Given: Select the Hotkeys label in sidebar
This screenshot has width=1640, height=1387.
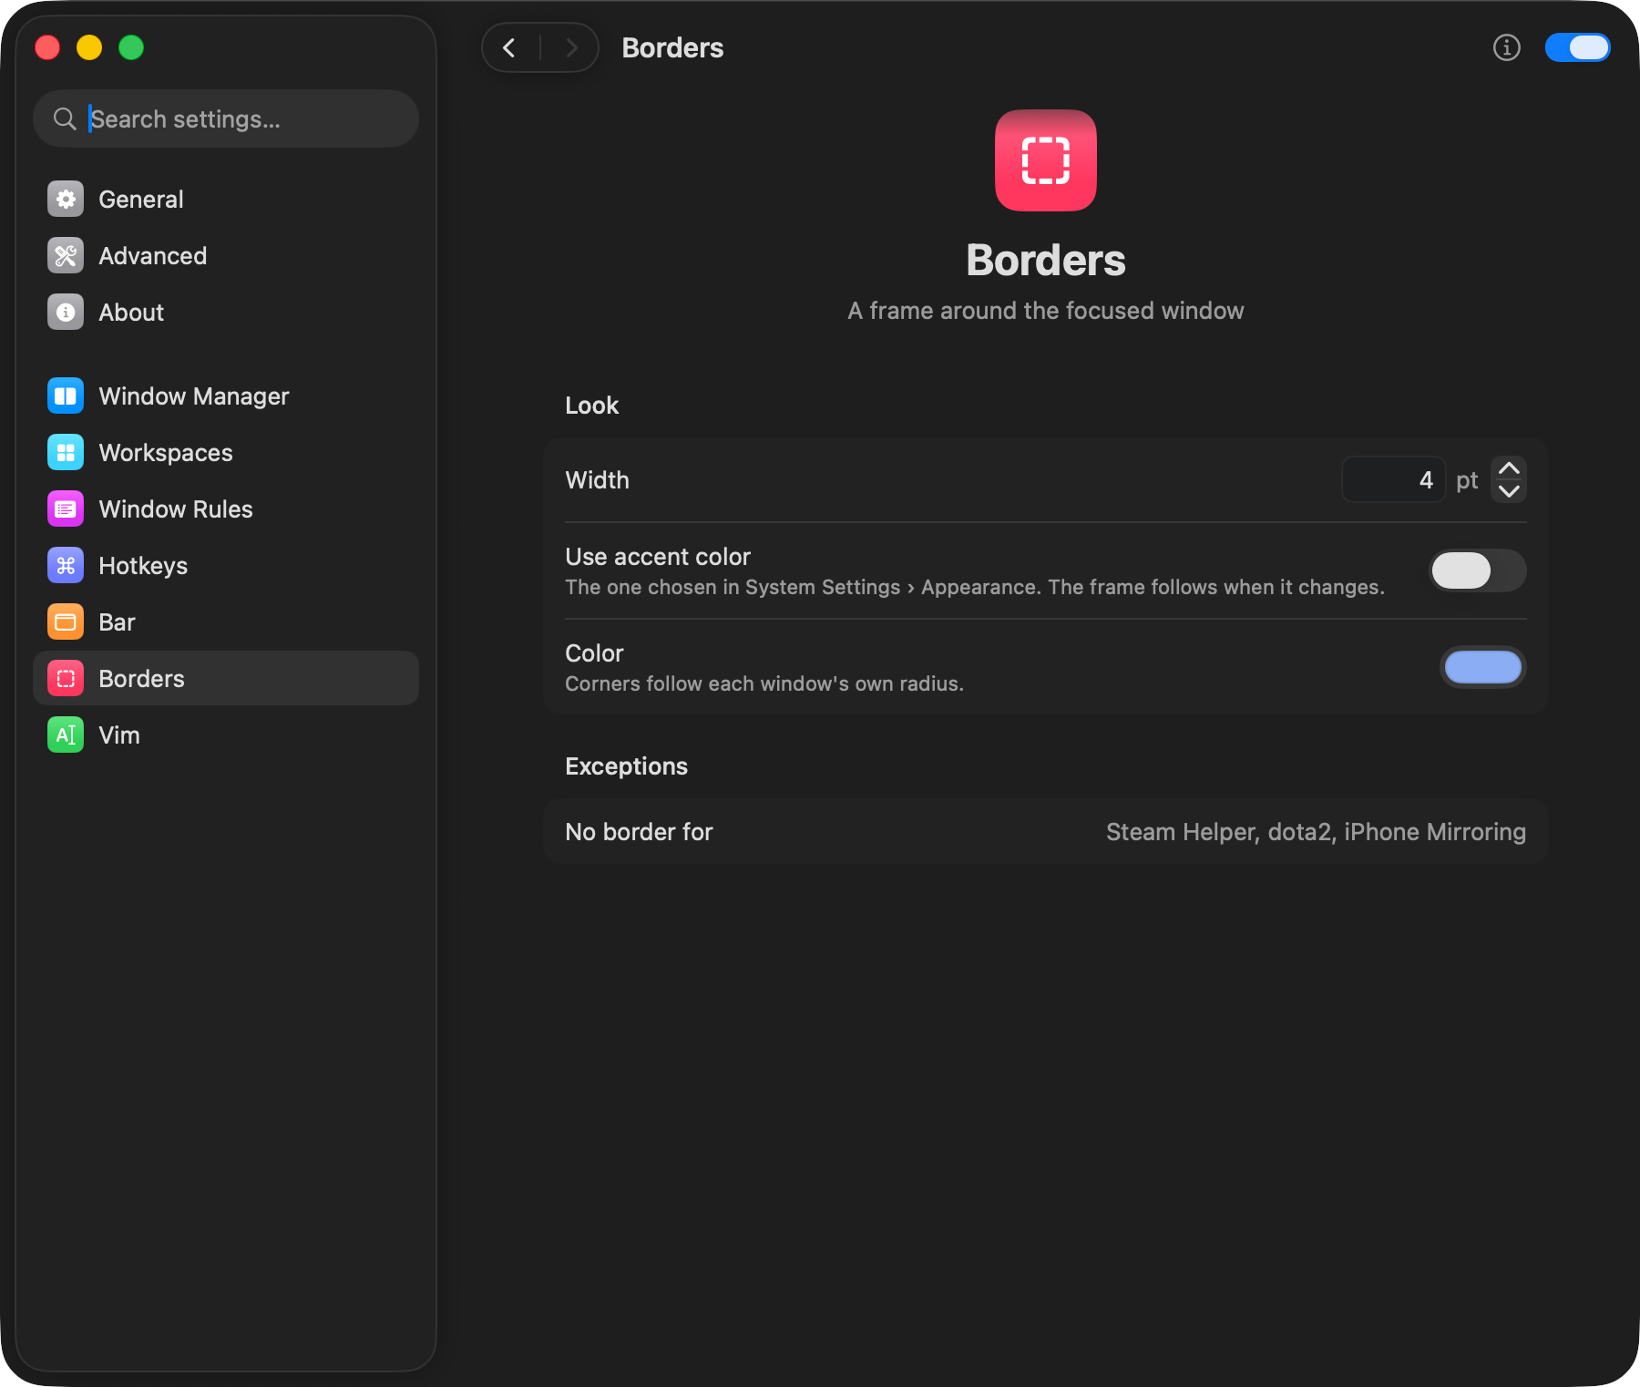Looking at the screenshot, I should tap(143, 566).
